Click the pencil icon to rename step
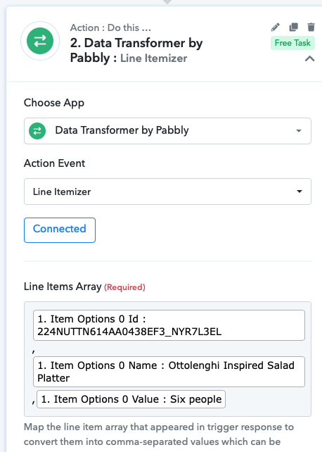The width and height of the screenshot is (322, 452). click(x=276, y=27)
